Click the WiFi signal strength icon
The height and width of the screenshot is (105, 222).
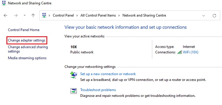point(180,52)
